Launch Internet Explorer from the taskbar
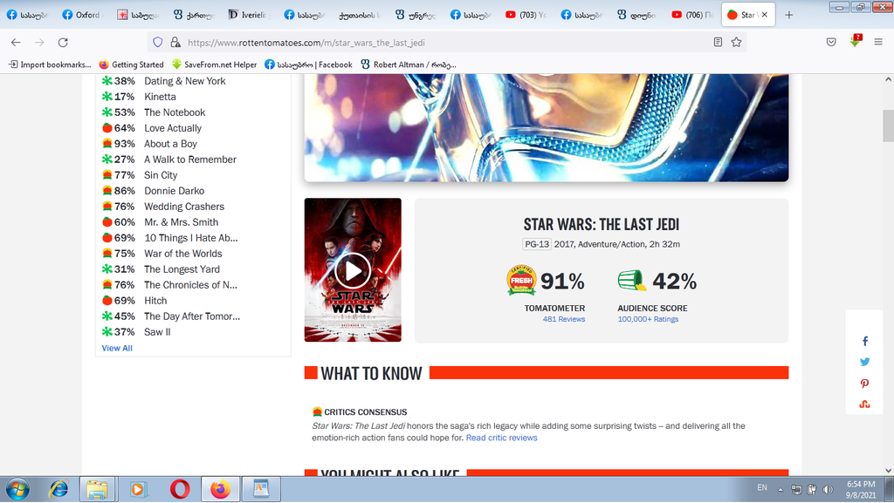Viewport: 894px width, 503px height. 58,489
